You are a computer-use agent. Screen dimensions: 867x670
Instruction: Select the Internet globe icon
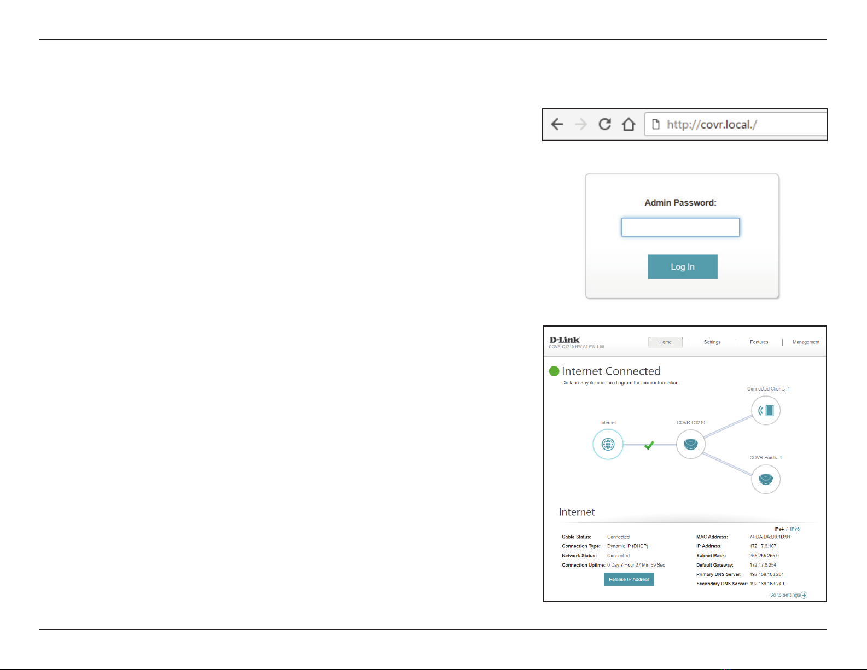[608, 444]
